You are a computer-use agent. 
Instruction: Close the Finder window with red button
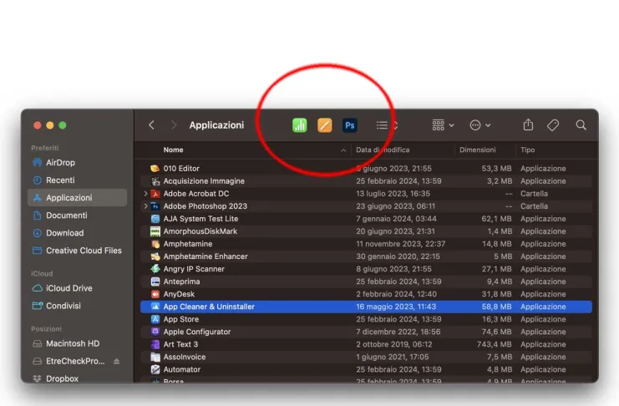pyautogui.click(x=38, y=125)
